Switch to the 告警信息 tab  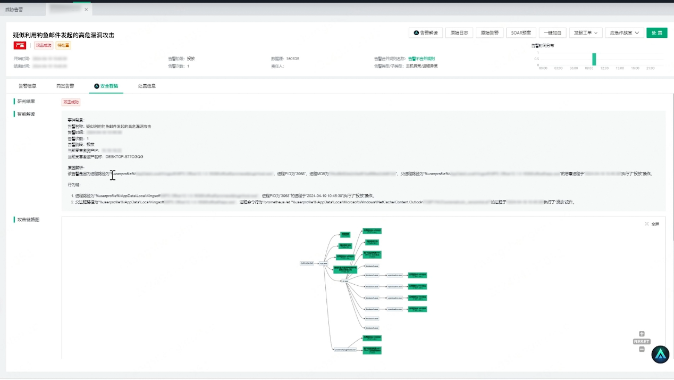pos(27,86)
